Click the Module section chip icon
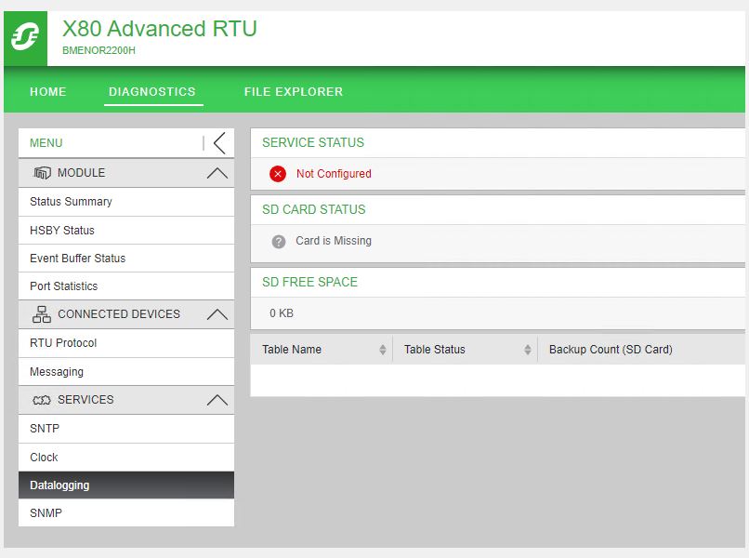The image size is (749, 558). tap(42, 173)
